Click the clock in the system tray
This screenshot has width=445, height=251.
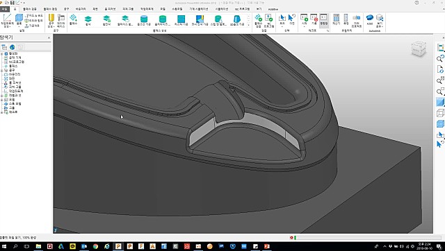coord(425,246)
